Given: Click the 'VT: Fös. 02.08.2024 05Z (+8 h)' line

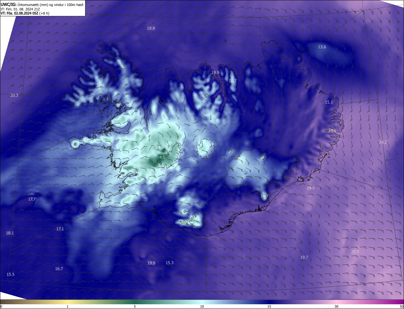Looking at the screenshot, I should [25, 13].
